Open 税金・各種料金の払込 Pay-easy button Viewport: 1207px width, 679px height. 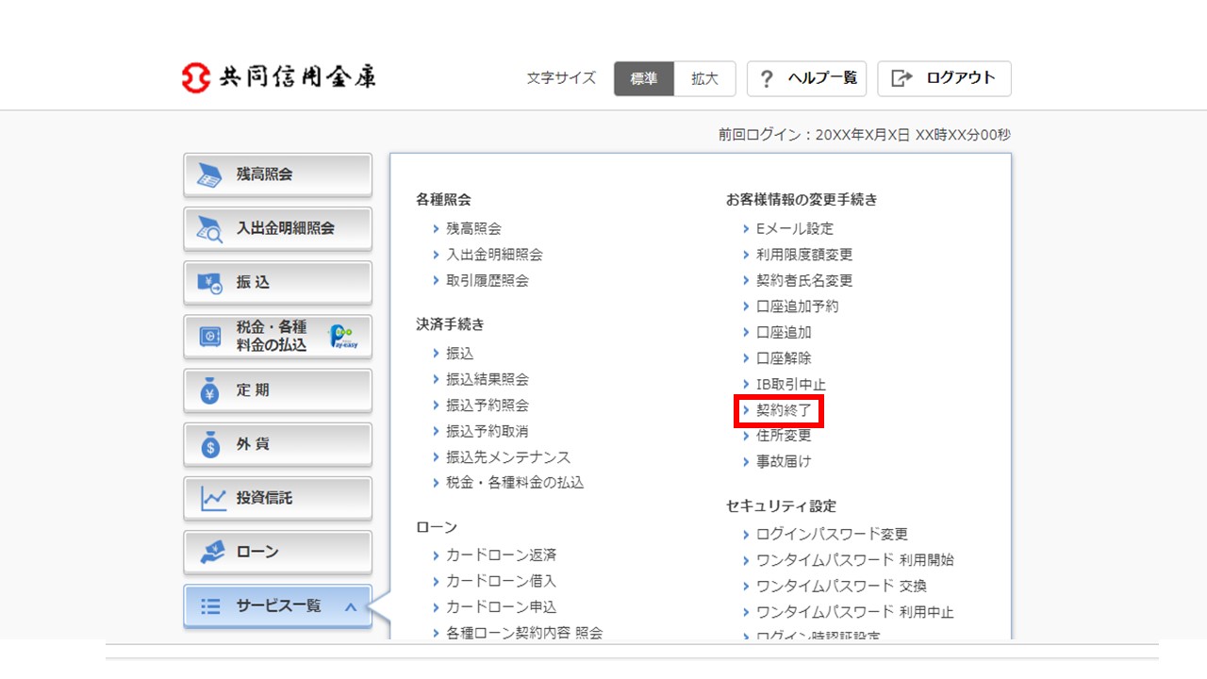[277, 336]
